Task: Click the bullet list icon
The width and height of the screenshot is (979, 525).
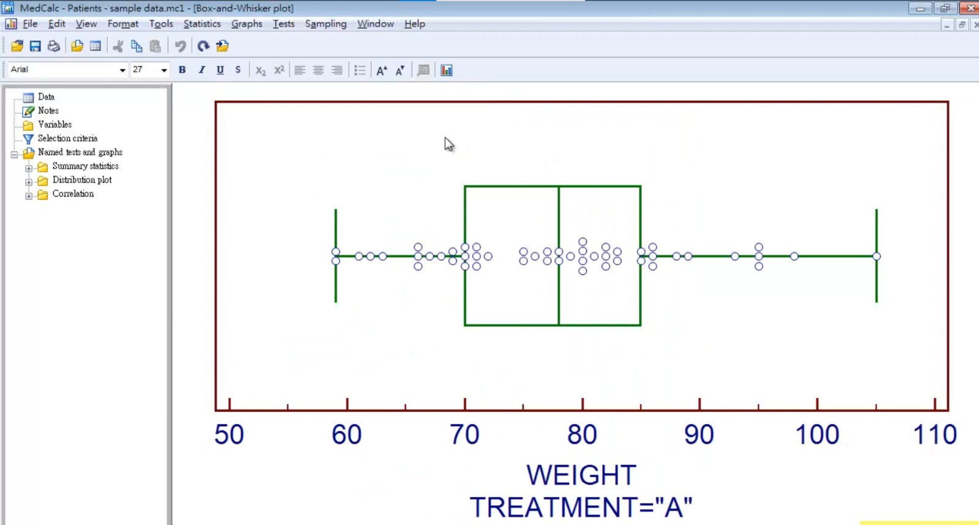Action: tap(360, 70)
